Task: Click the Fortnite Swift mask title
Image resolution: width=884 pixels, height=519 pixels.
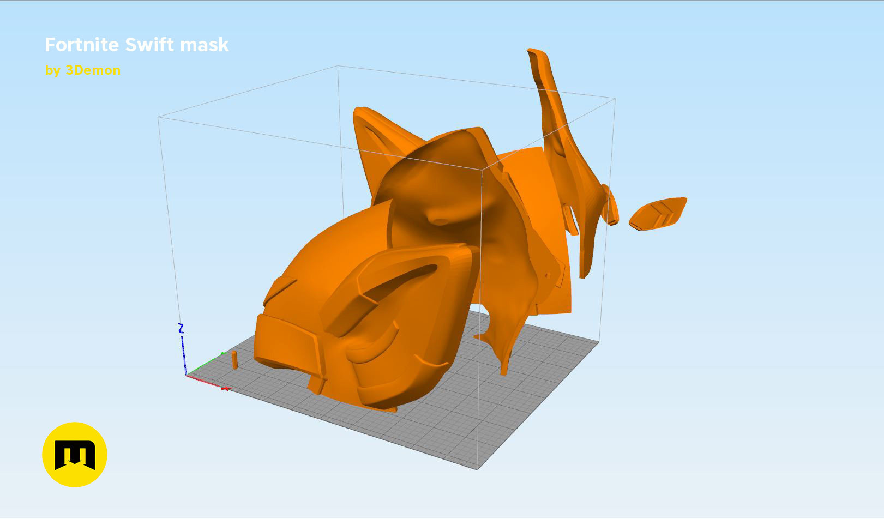Action: 136,45
